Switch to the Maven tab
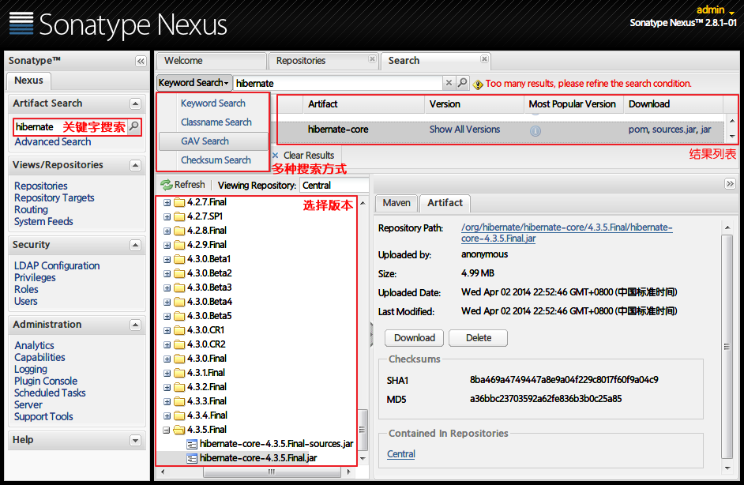744x485 pixels. coord(396,203)
